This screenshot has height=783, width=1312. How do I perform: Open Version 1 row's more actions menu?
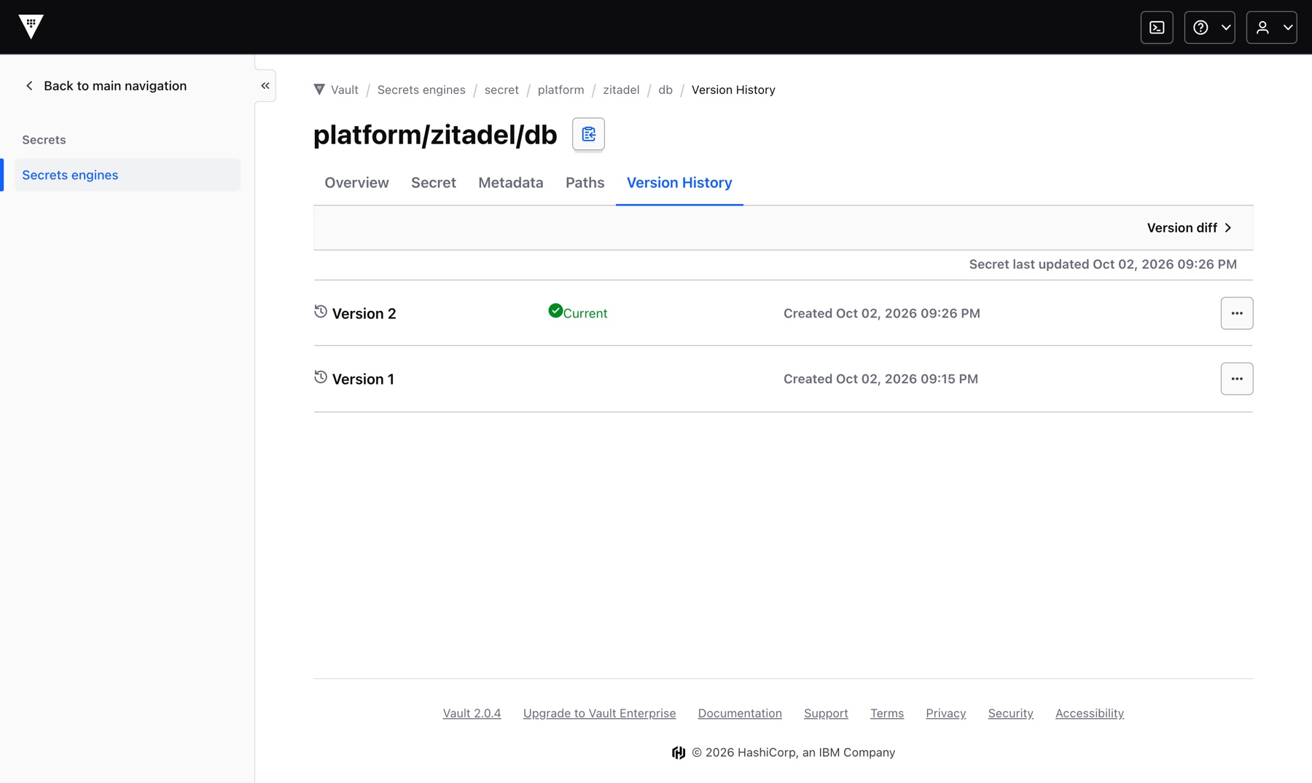pos(1237,379)
